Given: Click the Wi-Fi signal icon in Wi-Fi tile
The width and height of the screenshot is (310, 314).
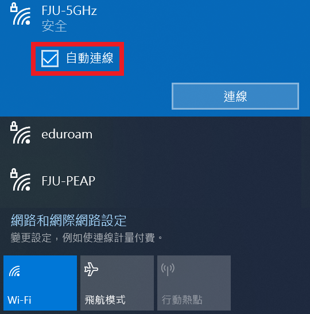Looking at the screenshot, I should [x=14, y=271].
